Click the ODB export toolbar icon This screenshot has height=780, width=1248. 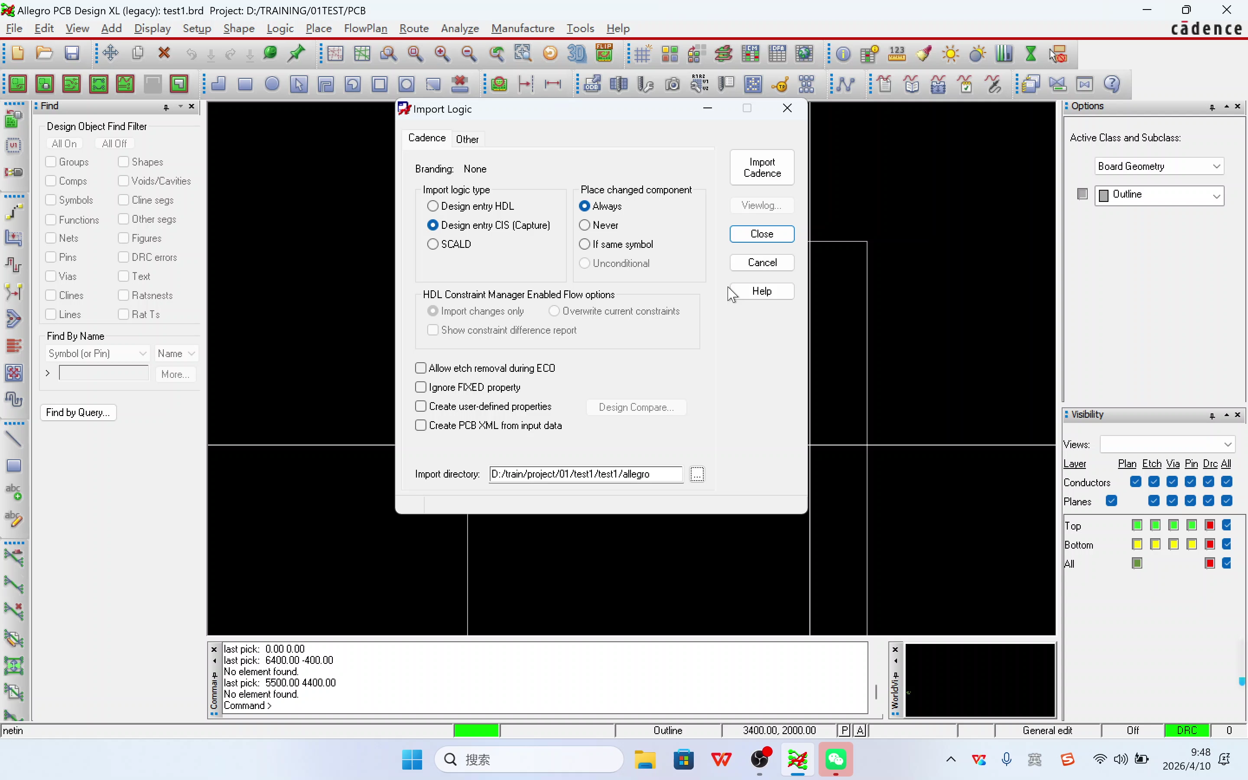[x=592, y=84]
